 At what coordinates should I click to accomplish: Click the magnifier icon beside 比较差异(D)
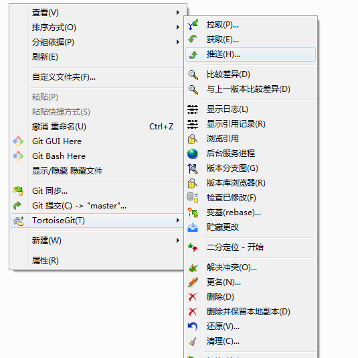[193, 74]
